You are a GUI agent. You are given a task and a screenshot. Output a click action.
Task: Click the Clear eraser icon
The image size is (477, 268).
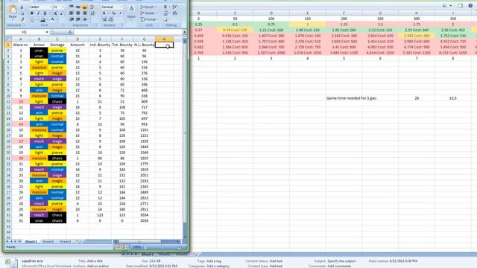click(165, 20)
